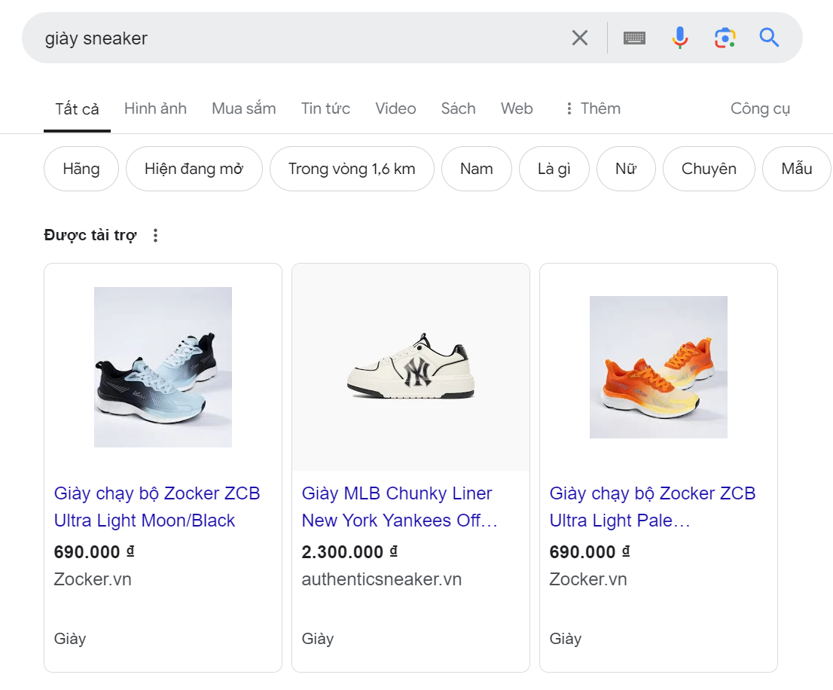Apply the 'Chuyên' filter chip

pyautogui.click(x=709, y=169)
